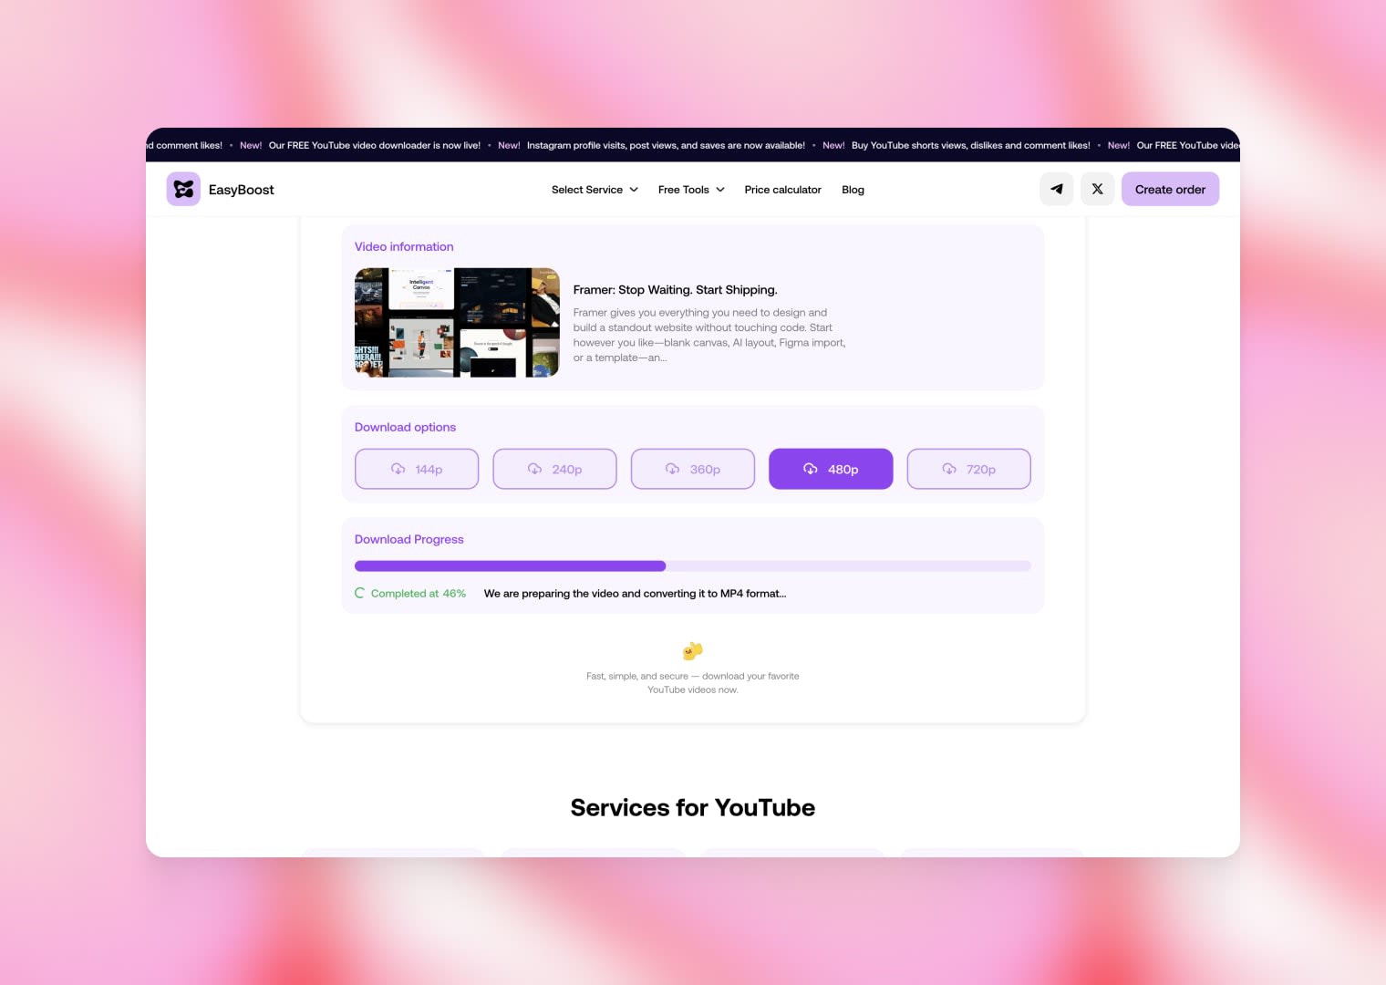Switch selection to 720p quality

click(968, 469)
